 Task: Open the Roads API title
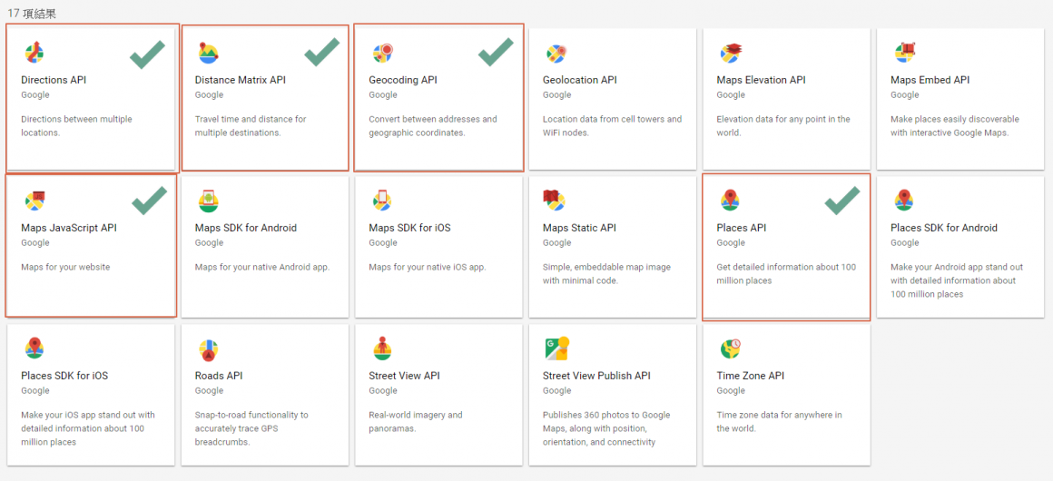(219, 376)
